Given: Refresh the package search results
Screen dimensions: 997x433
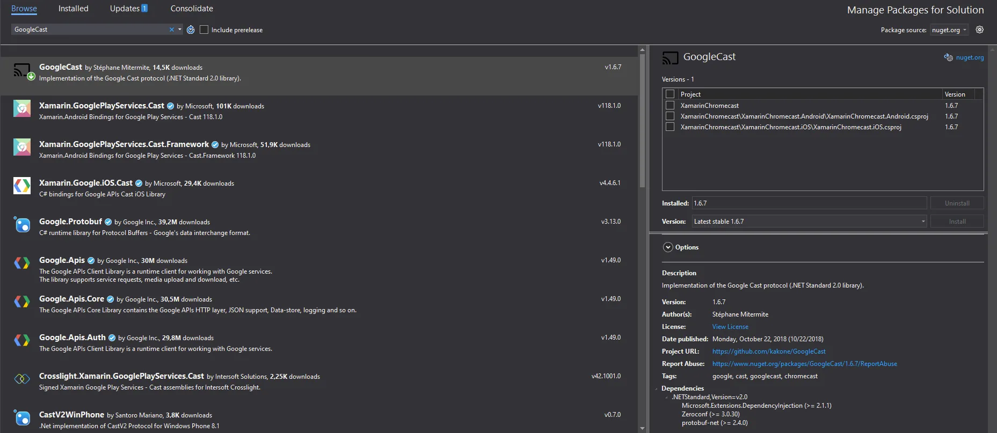Looking at the screenshot, I should (x=191, y=30).
